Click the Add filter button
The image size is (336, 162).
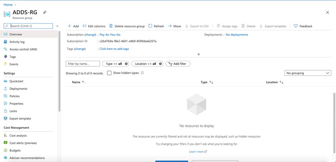click(x=178, y=64)
